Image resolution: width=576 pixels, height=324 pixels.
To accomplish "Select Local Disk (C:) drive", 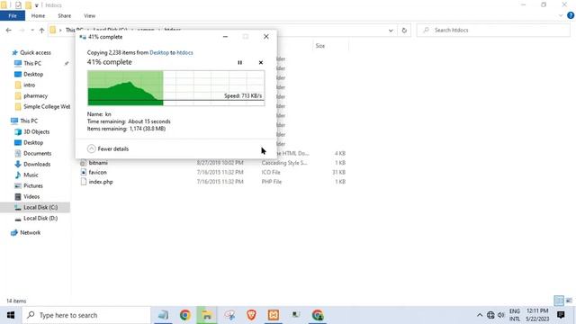I will point(40,208).
